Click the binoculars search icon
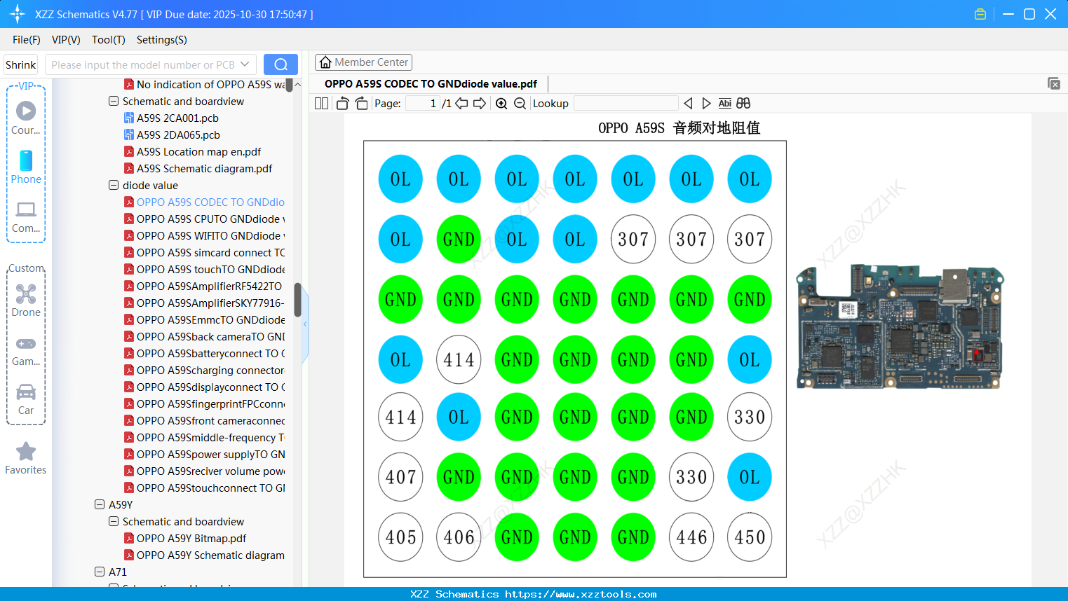The height and width of the screenshot is (601, 1068). 743,104
